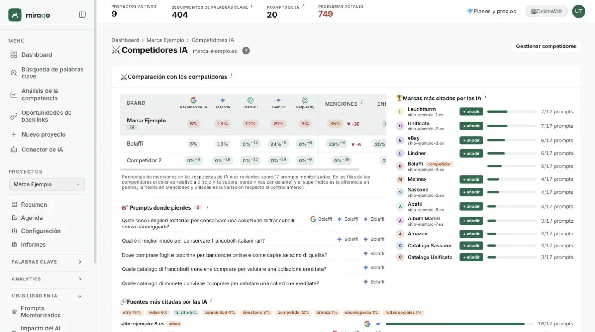Select the Bolaffi row in comparison table
The height and width of the screenshot is (332, 595).
[x=253, y=144]
